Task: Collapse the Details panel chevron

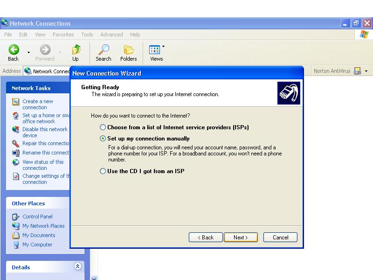Action: (77, 266)
